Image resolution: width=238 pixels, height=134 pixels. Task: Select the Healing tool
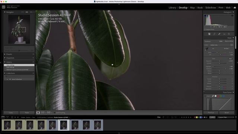tap(219, 34)
